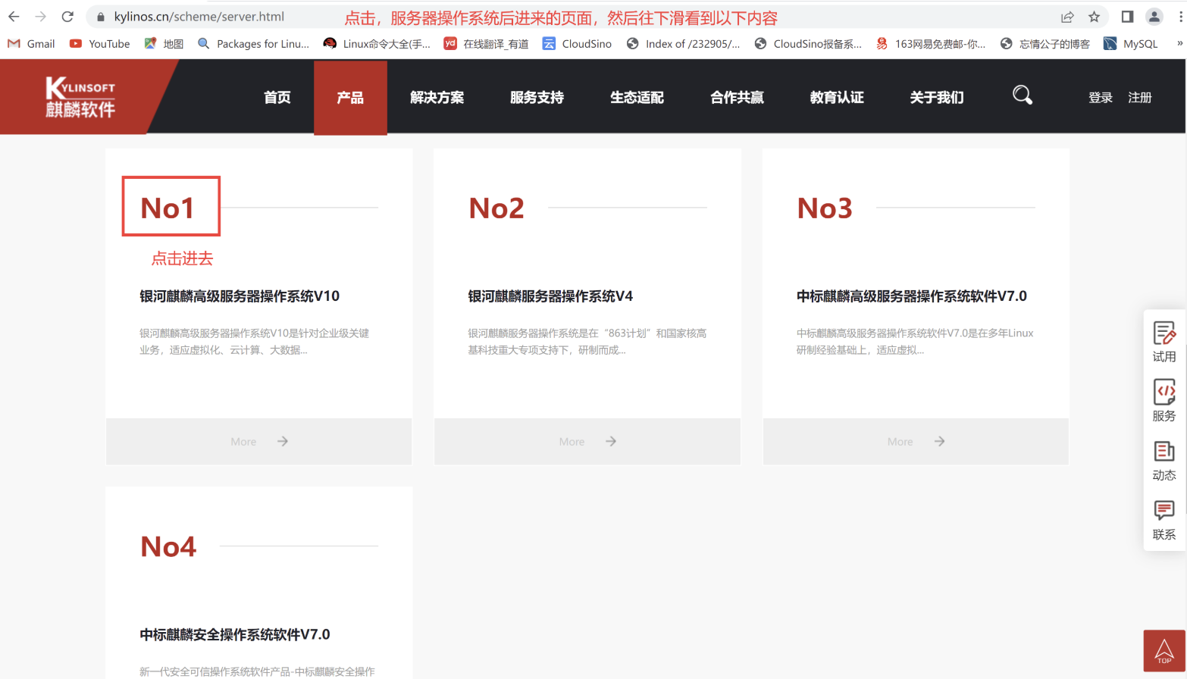Click arrow icon on 中标麒麟高级服务器 card

[939, 441]
